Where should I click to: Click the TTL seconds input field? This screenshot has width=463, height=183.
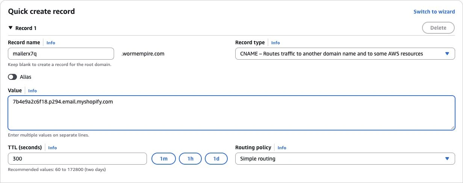[x=77, y=159]
